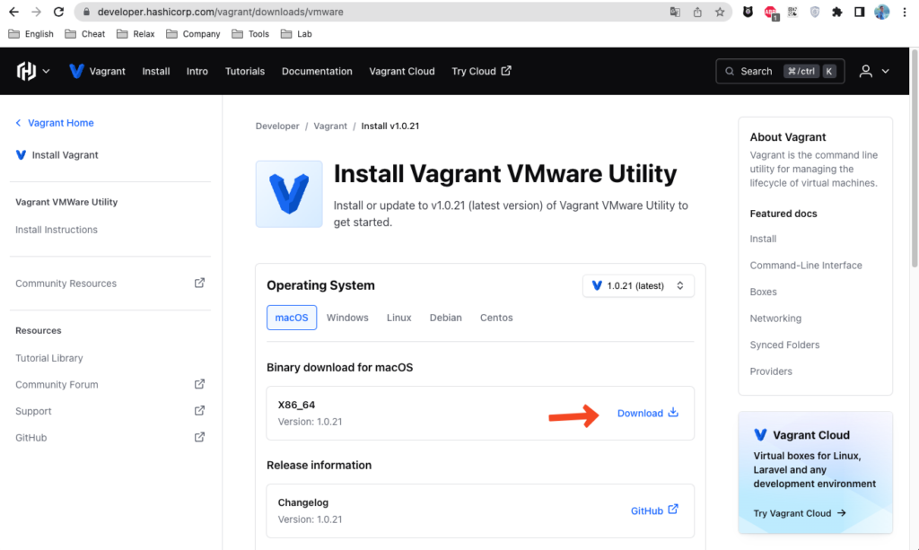Open the English bookmarks folder
Screen dimensions: 919x550
(x=31, y=34)
